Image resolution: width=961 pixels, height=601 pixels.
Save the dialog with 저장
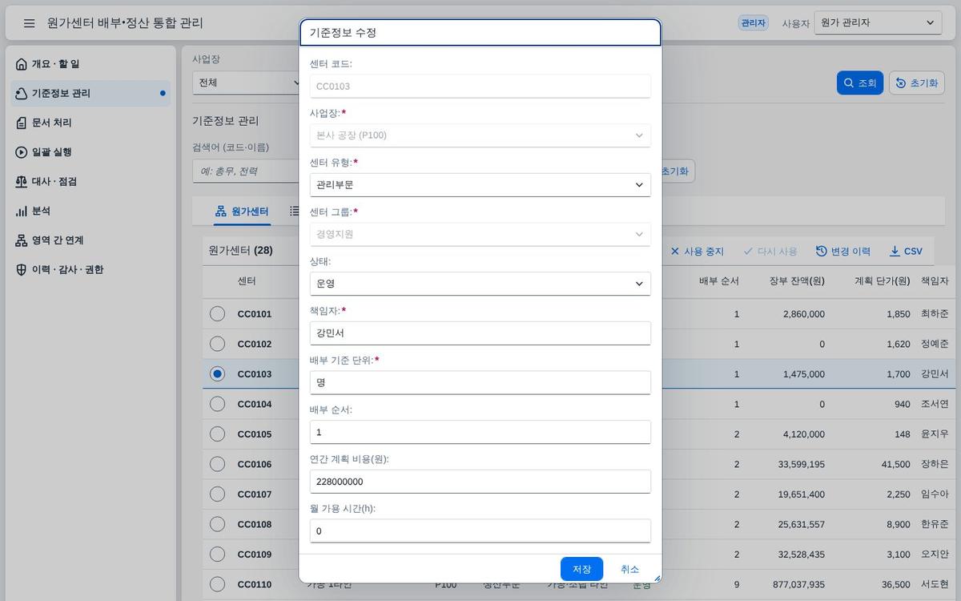pyautogui.click(x=581, y=569)
